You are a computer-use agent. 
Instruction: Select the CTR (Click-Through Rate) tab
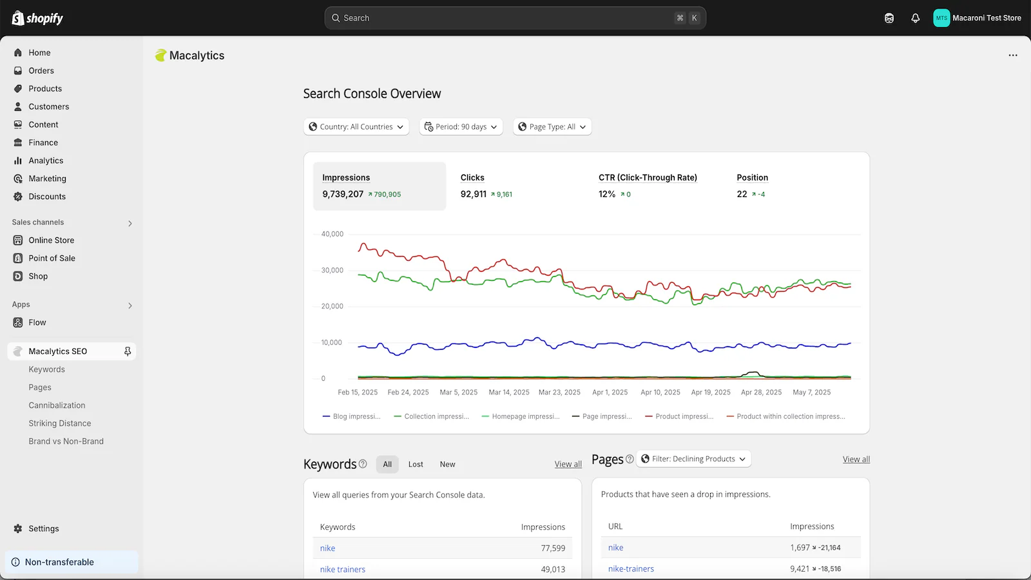point(657,186)
